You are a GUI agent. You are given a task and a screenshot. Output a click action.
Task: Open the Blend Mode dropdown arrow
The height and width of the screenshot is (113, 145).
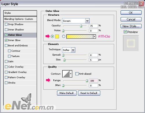(x=87, y=21)
